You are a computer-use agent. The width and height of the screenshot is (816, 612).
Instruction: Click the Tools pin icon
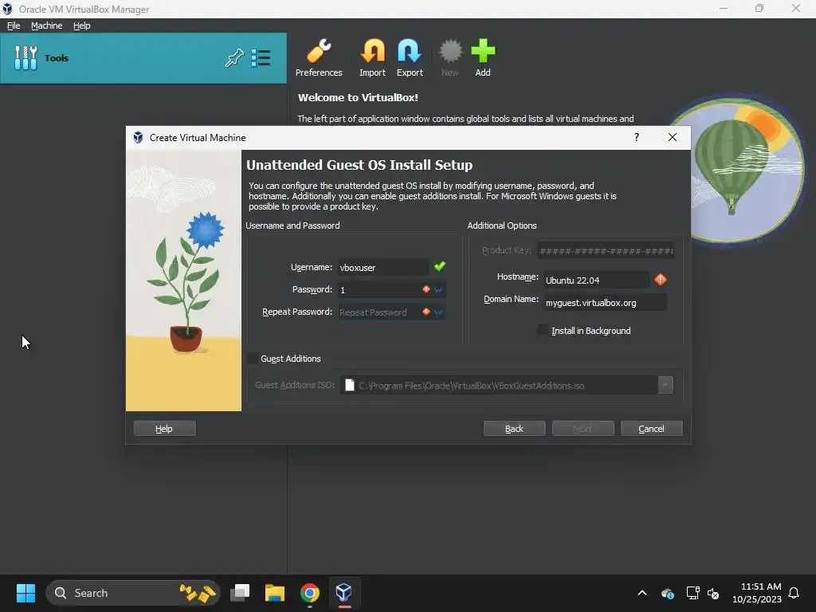(234, 57)
